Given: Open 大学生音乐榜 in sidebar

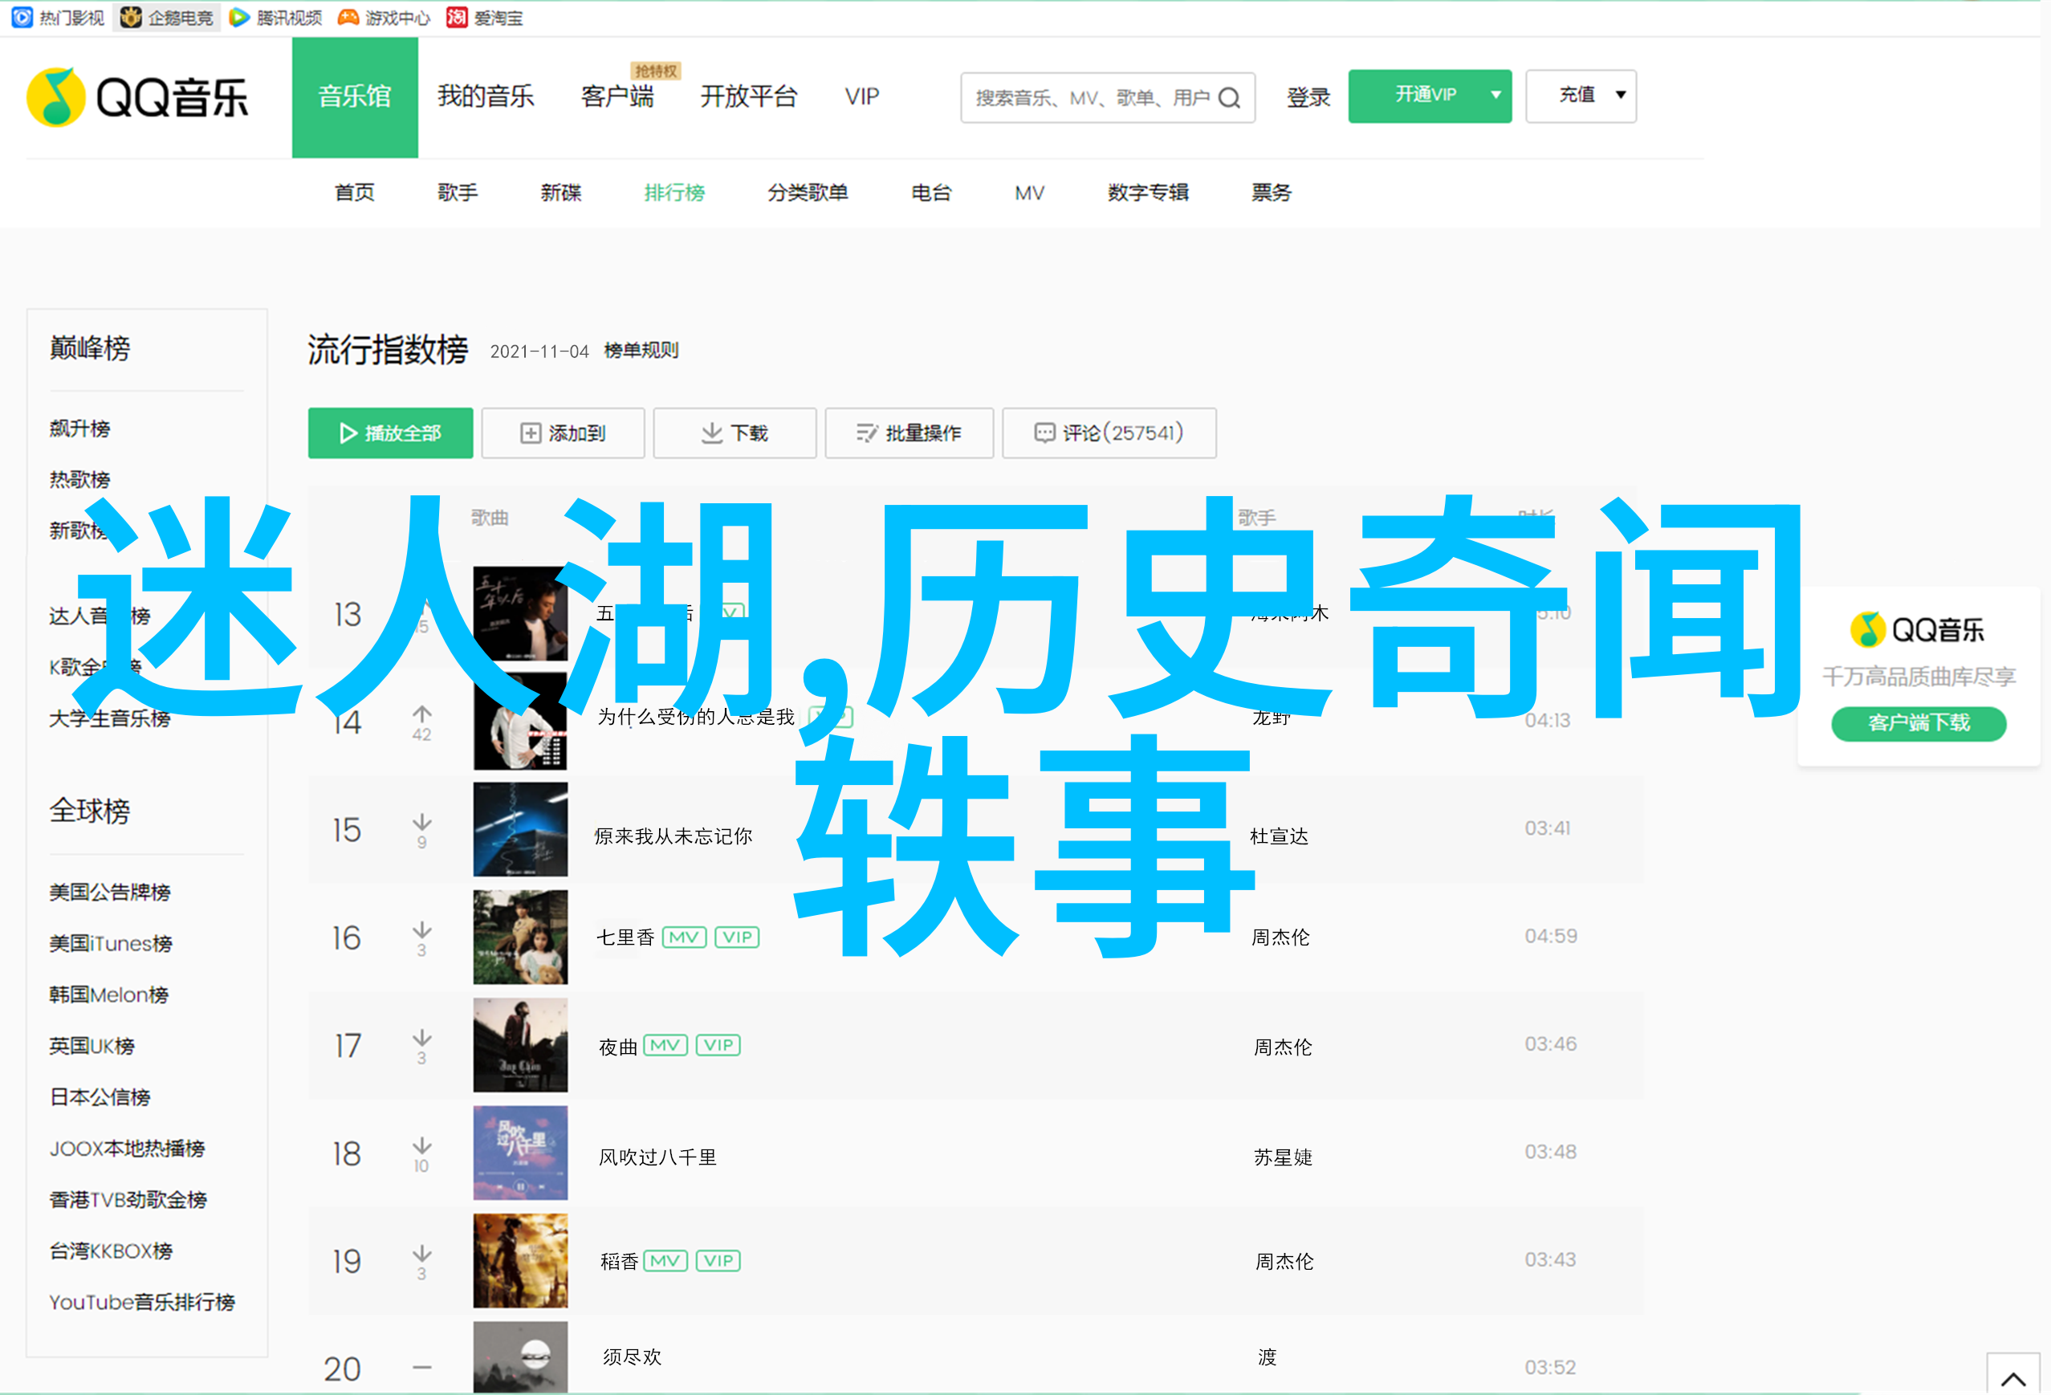Looking at the screenshot, I should pyautogui.click(x=109, y=718).
